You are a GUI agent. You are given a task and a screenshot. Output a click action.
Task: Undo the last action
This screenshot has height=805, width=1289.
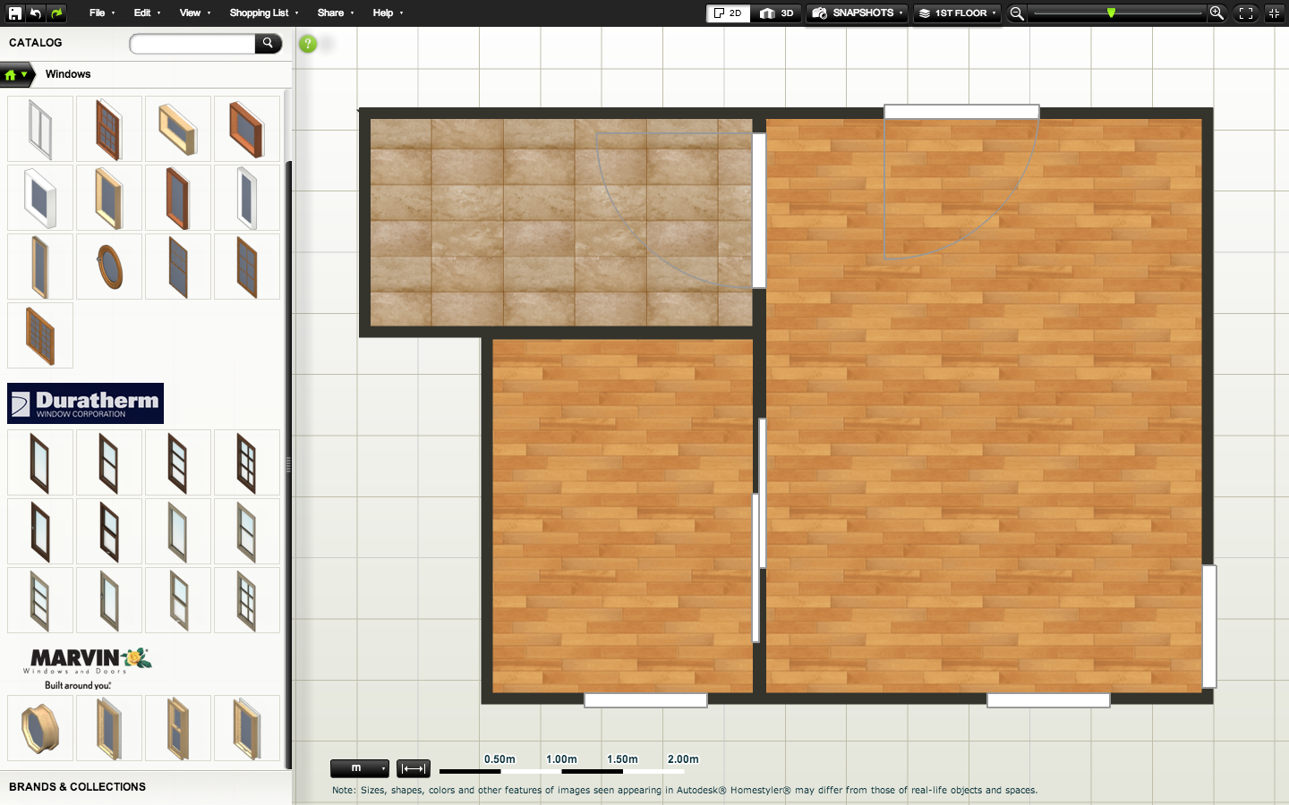pos(36,13)
